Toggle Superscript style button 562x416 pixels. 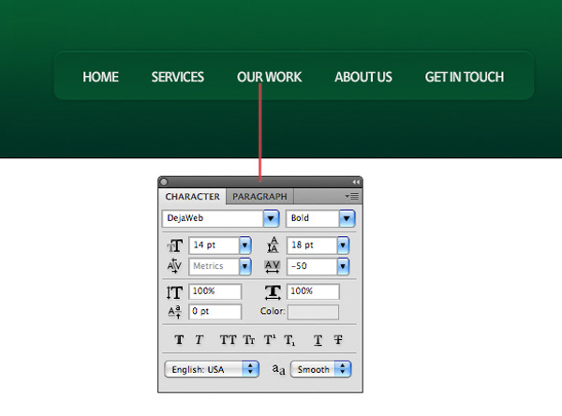click(270, 339)
